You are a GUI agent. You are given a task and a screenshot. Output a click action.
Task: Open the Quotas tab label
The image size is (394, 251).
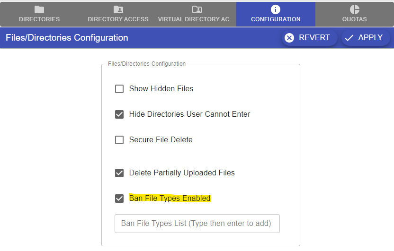click(x=355, y=19)
